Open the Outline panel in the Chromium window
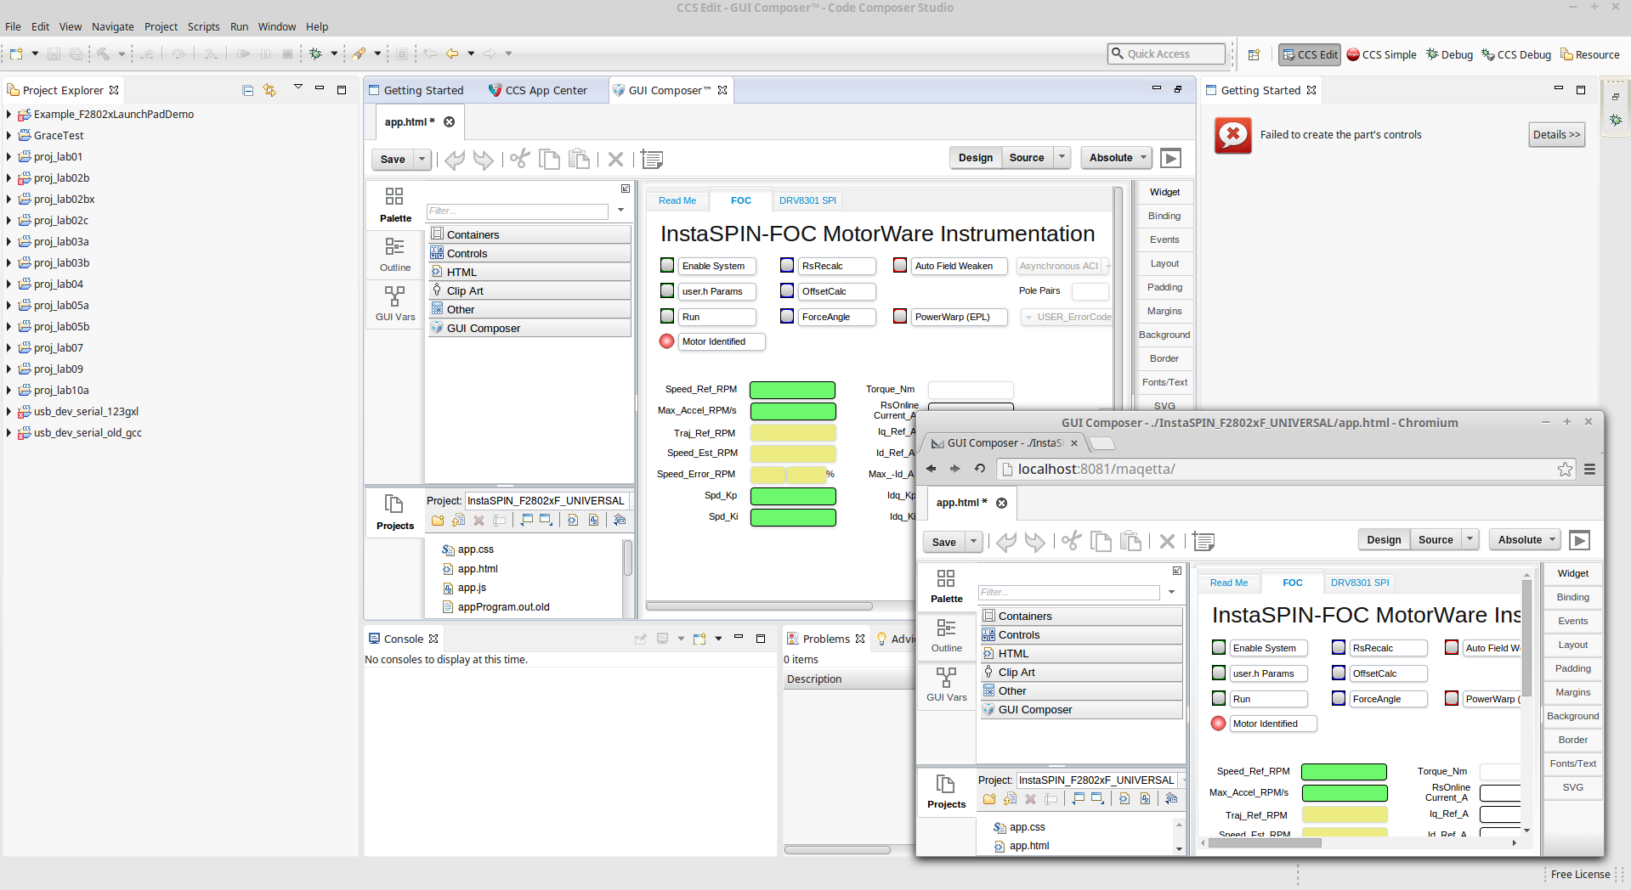The image size is (1631, 890). [946, 635]
